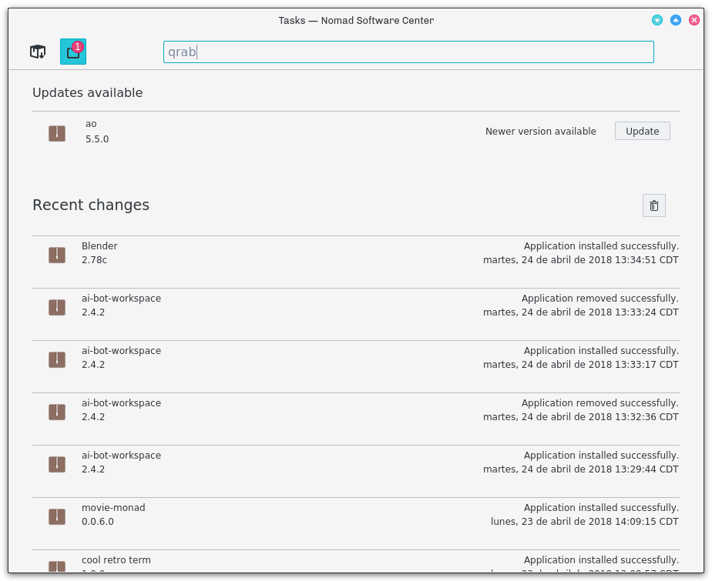Click the timestamp ending 13:33:17 CDT
The image size is (712, 581).
[x=581, y=365]
